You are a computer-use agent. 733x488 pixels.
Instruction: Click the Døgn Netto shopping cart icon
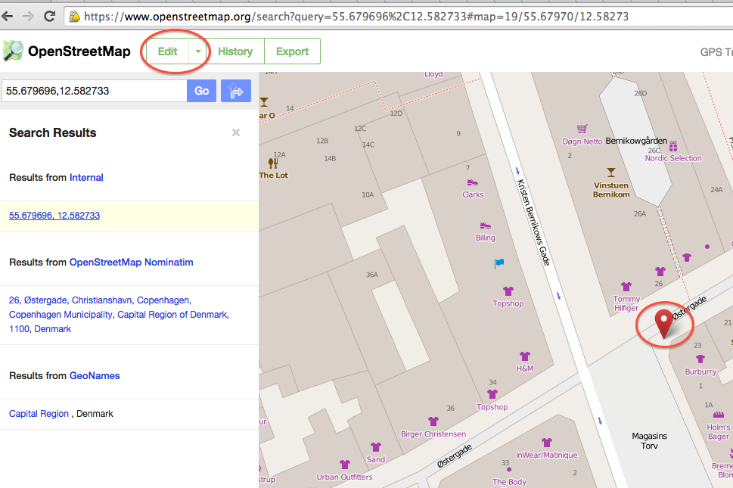582,129
